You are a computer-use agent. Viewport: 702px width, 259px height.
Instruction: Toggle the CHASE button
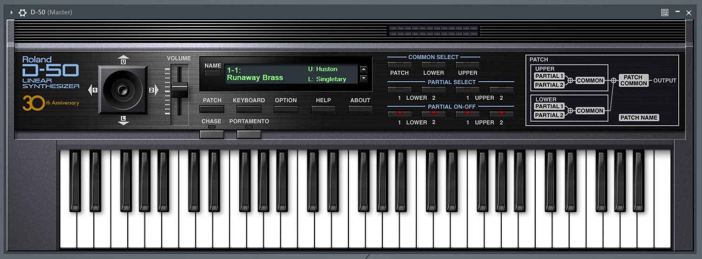pos(212,134)
